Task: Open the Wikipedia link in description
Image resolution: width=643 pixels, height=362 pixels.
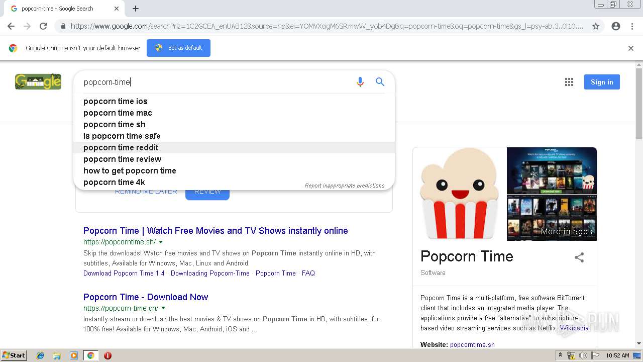Action: pyautogui.click(x=574, y=328)
